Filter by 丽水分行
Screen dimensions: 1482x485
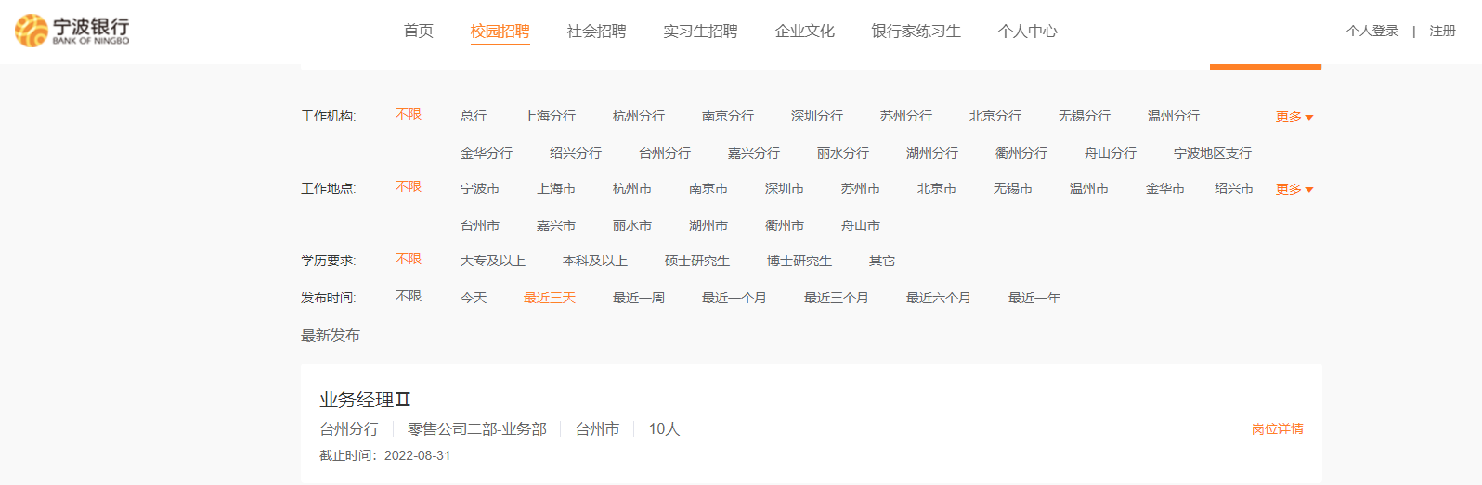pyautogui.click(x=843, y=153)
